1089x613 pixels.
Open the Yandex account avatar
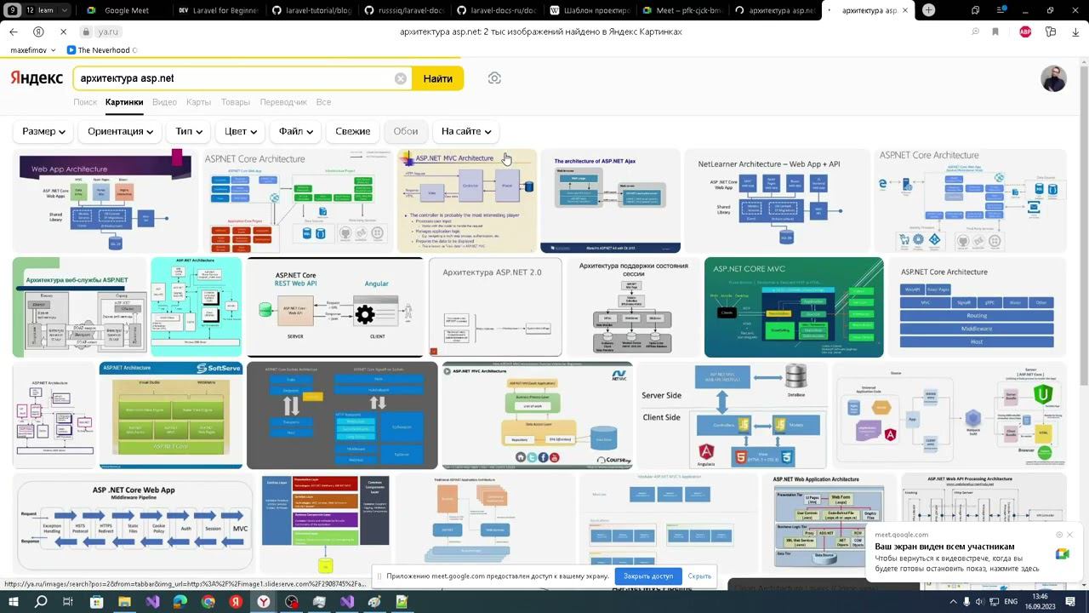1053,78
